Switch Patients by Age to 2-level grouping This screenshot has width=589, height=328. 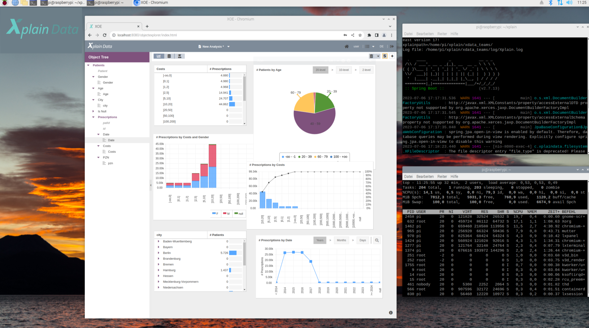366,70
